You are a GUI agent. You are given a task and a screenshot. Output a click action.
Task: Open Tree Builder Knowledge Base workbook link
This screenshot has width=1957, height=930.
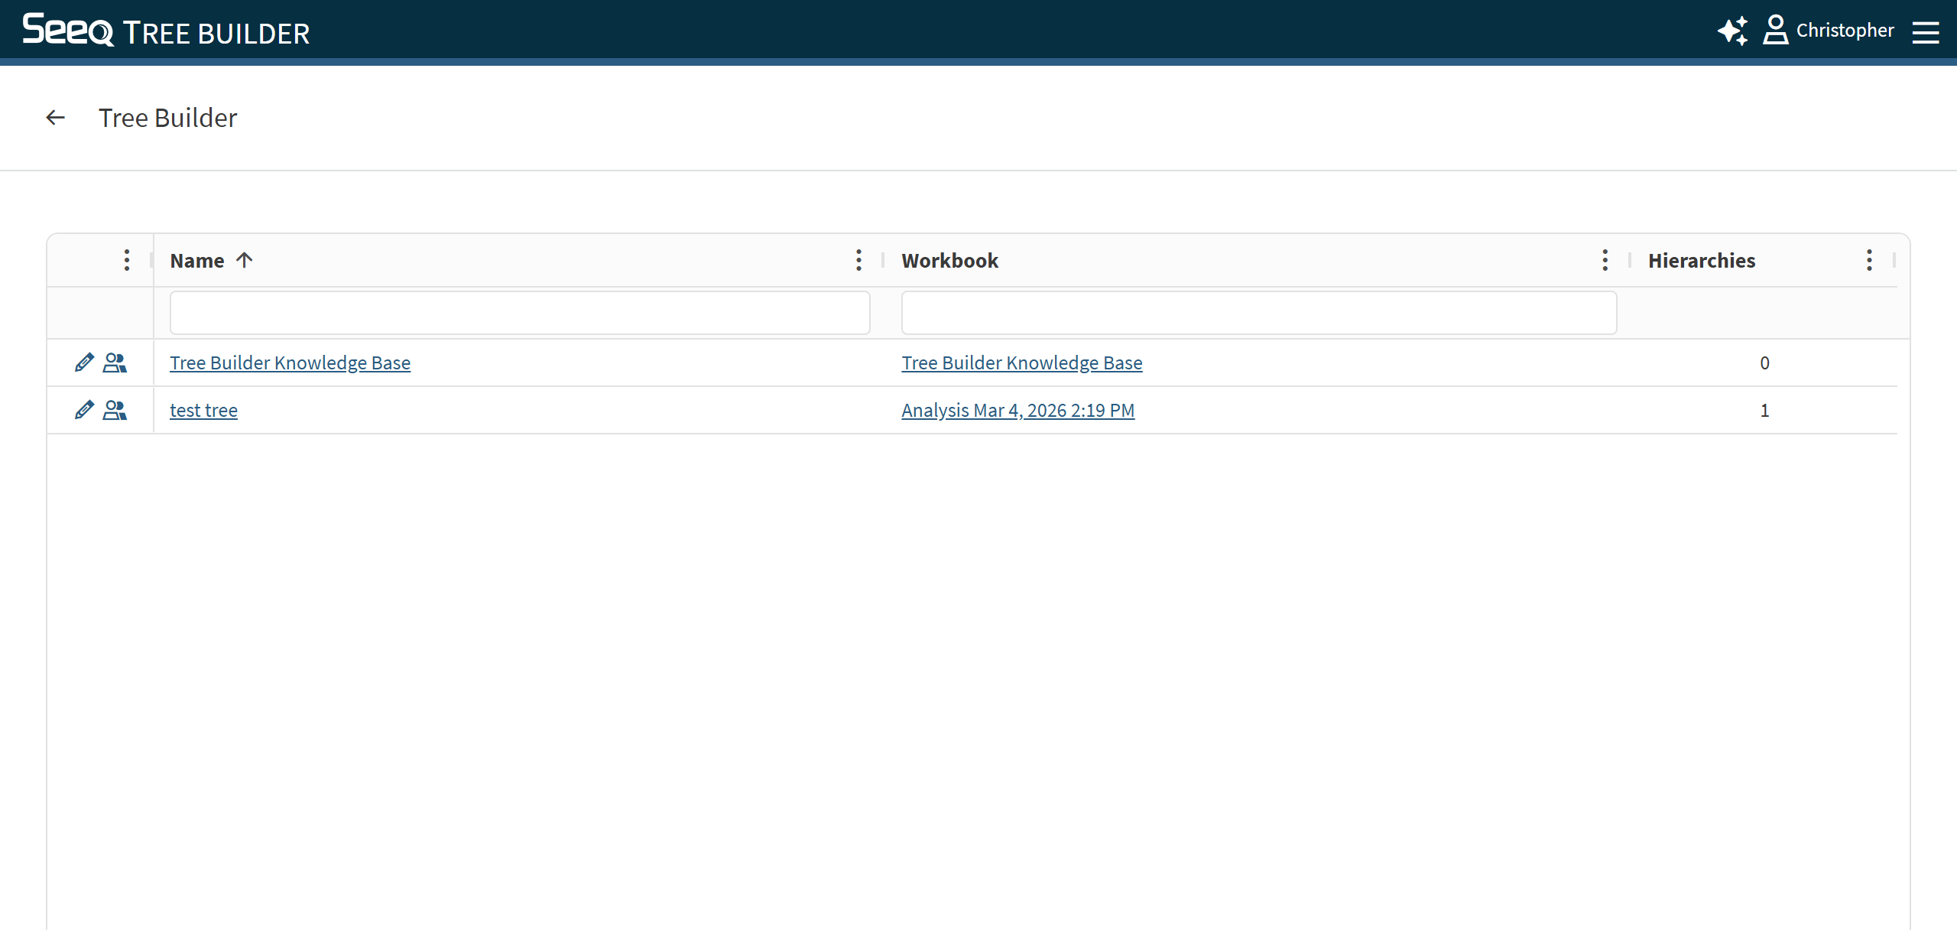click(x=1021, y=363)
